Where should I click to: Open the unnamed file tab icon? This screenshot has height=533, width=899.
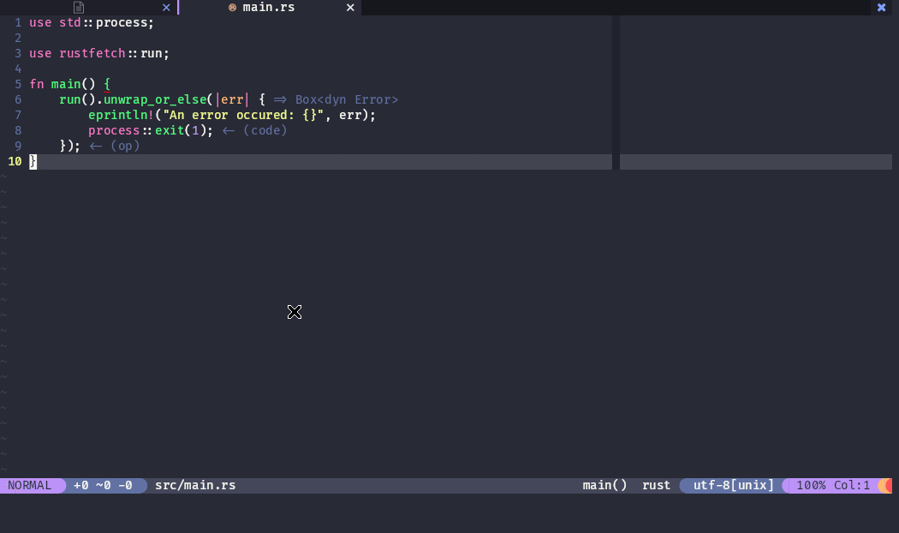click(79, 8)
